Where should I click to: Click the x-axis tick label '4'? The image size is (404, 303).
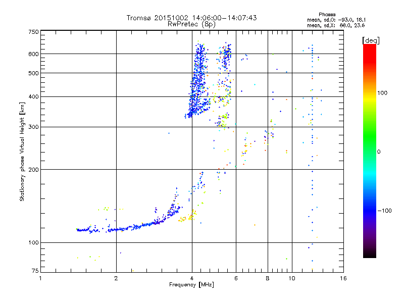point(192,278)
